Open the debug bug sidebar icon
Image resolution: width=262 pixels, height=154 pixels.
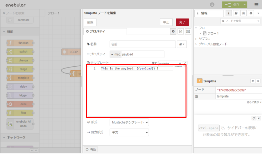pos(244,13)
